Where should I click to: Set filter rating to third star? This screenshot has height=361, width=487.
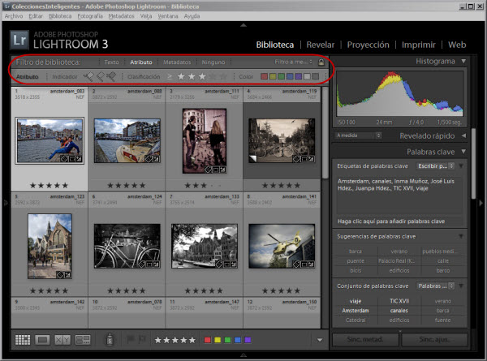tap(202, 76)
